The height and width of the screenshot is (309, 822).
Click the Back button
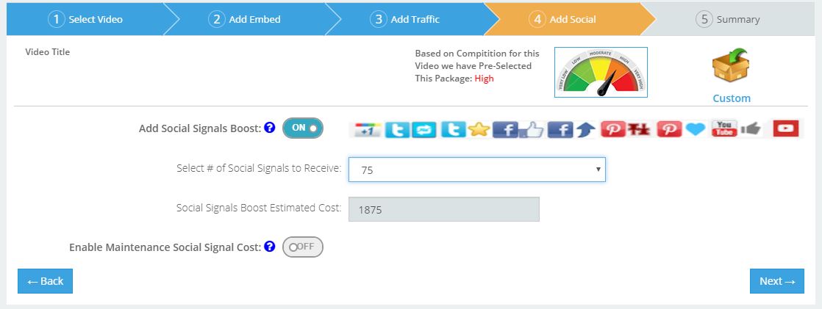(x=45, y=281)
